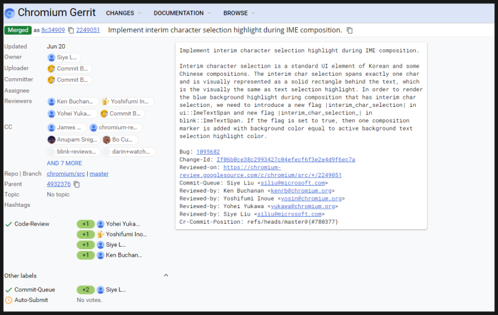Screen dimensions: 498x315
Task: Open bug 1095682 link
Action: [208, 152]
